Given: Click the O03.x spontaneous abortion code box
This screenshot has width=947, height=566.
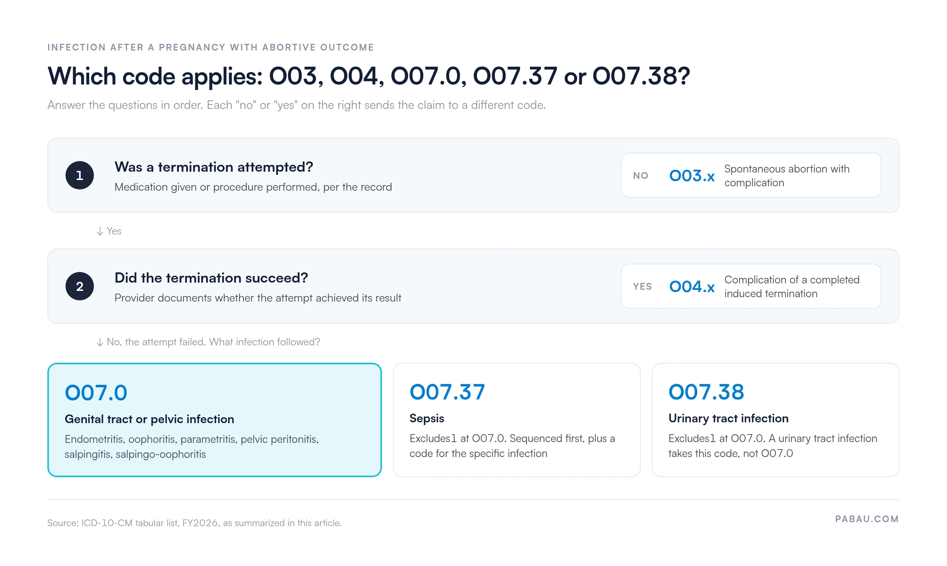Looking at the screenshot, I should 751,175.
